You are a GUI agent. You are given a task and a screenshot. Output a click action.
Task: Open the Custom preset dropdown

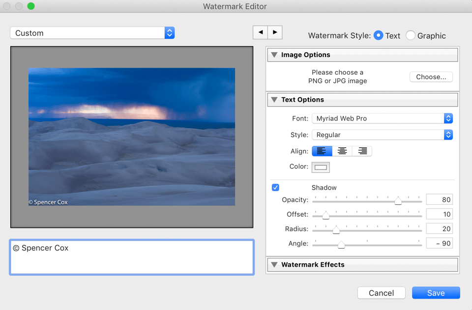92,33
